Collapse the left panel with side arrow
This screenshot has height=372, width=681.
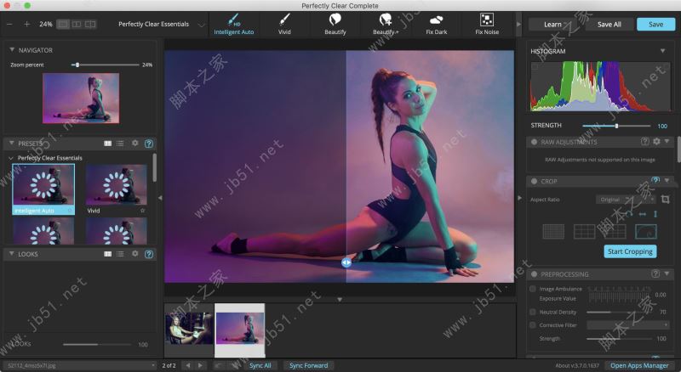[160, 198]
